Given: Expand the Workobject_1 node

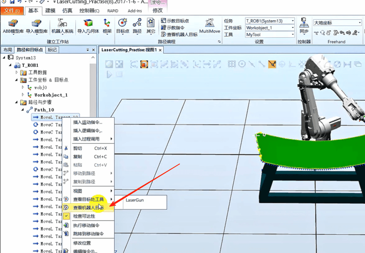Looking at the screenshot, I should pos(23,95).
